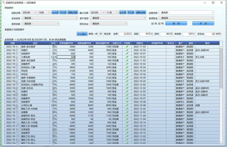Click the 未结款 amount field
227x147 pixels.
pos(189,34)
